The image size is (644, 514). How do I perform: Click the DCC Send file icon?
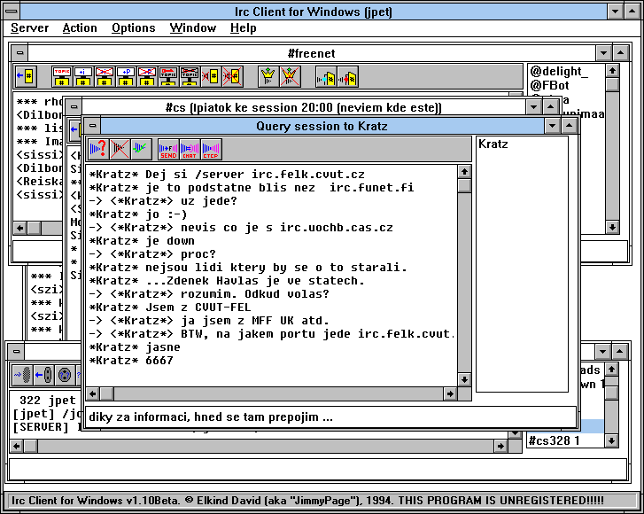[168, 149]
